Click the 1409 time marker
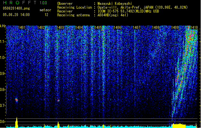The height and width of the screenshot is (128, 201). 175,28
